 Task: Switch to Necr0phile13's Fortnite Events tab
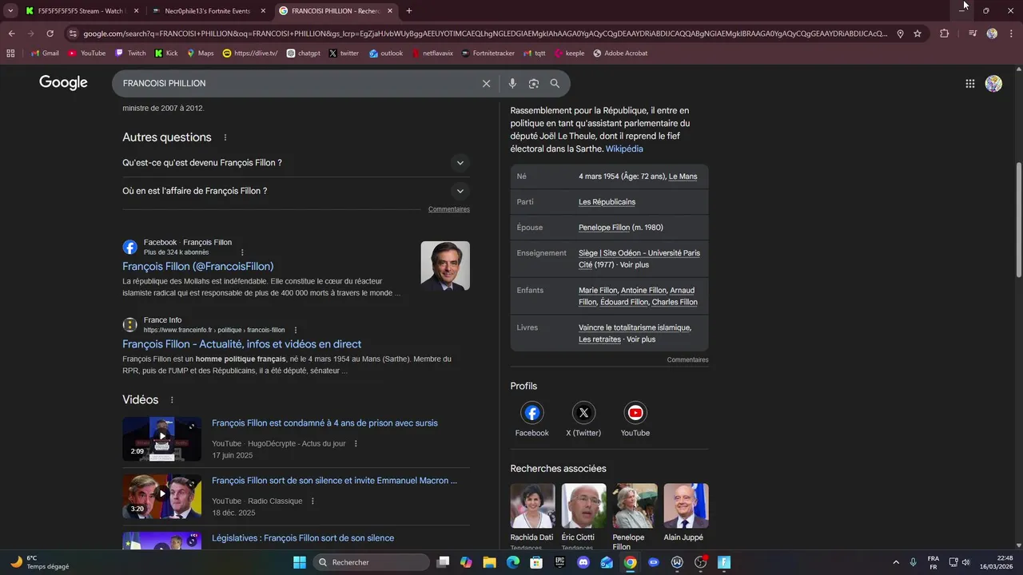coord(208,11)
